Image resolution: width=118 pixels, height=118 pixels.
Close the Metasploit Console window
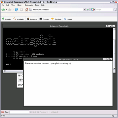pos(114,26)
